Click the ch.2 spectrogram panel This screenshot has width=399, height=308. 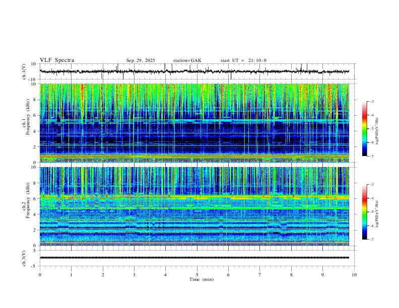[194, 206]
